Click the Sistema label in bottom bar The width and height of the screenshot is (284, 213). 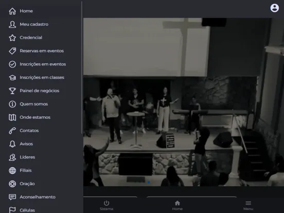(106, 209)
